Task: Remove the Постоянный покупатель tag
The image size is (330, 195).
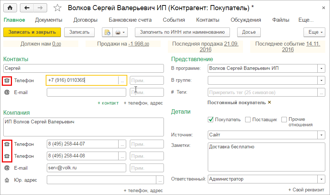Action: pyautogui.click(x=269, y=103)
